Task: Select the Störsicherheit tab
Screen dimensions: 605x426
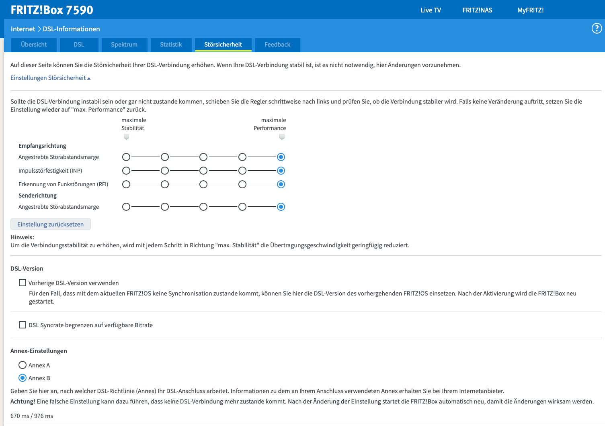Action: pyautogui.click(x=223, y=45)
